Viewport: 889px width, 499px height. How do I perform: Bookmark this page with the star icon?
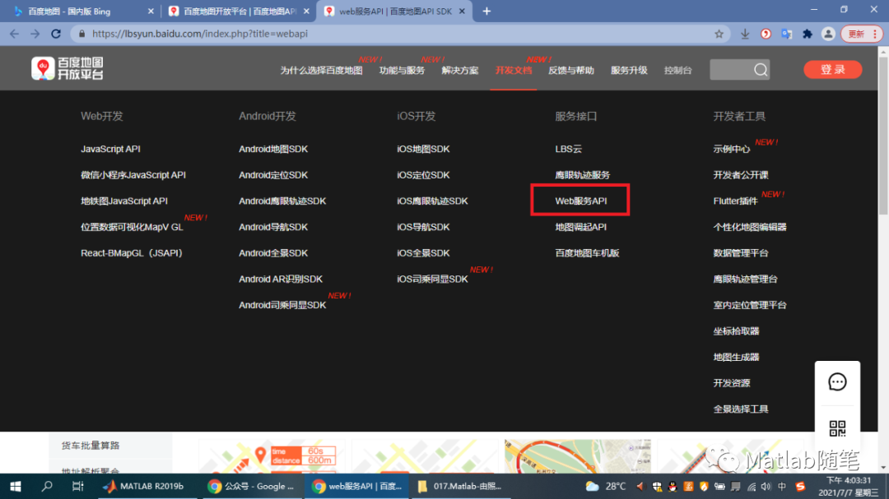pos(719,34)
